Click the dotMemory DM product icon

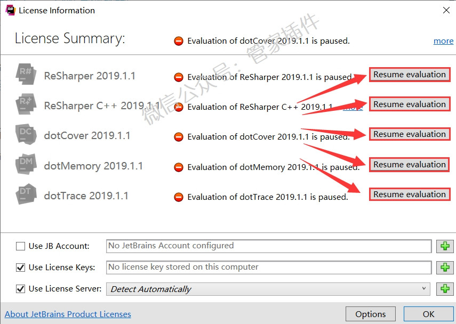click(x=26, y=164)
